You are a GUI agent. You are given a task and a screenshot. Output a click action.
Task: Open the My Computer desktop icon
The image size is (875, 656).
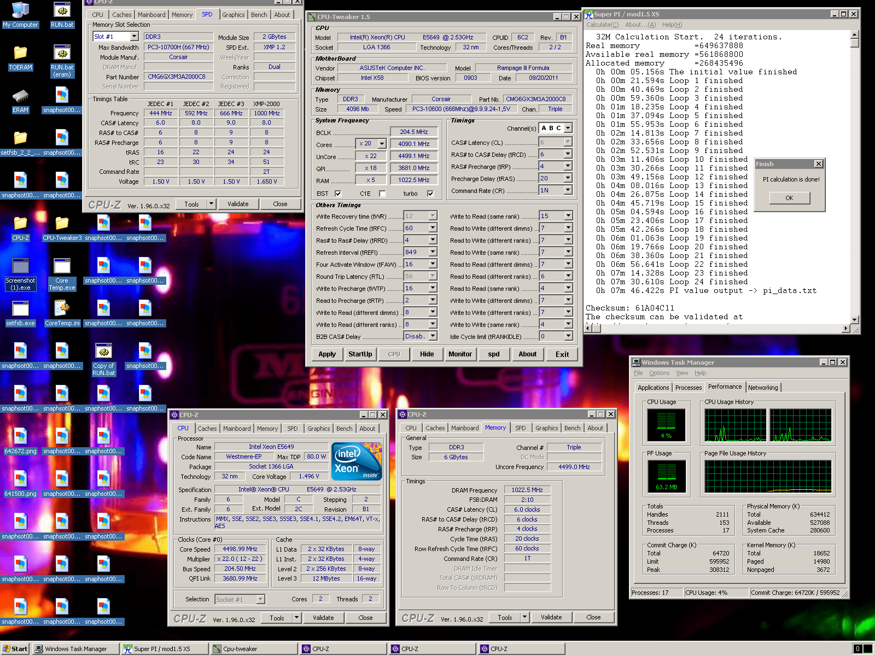[x=20, y=14]
